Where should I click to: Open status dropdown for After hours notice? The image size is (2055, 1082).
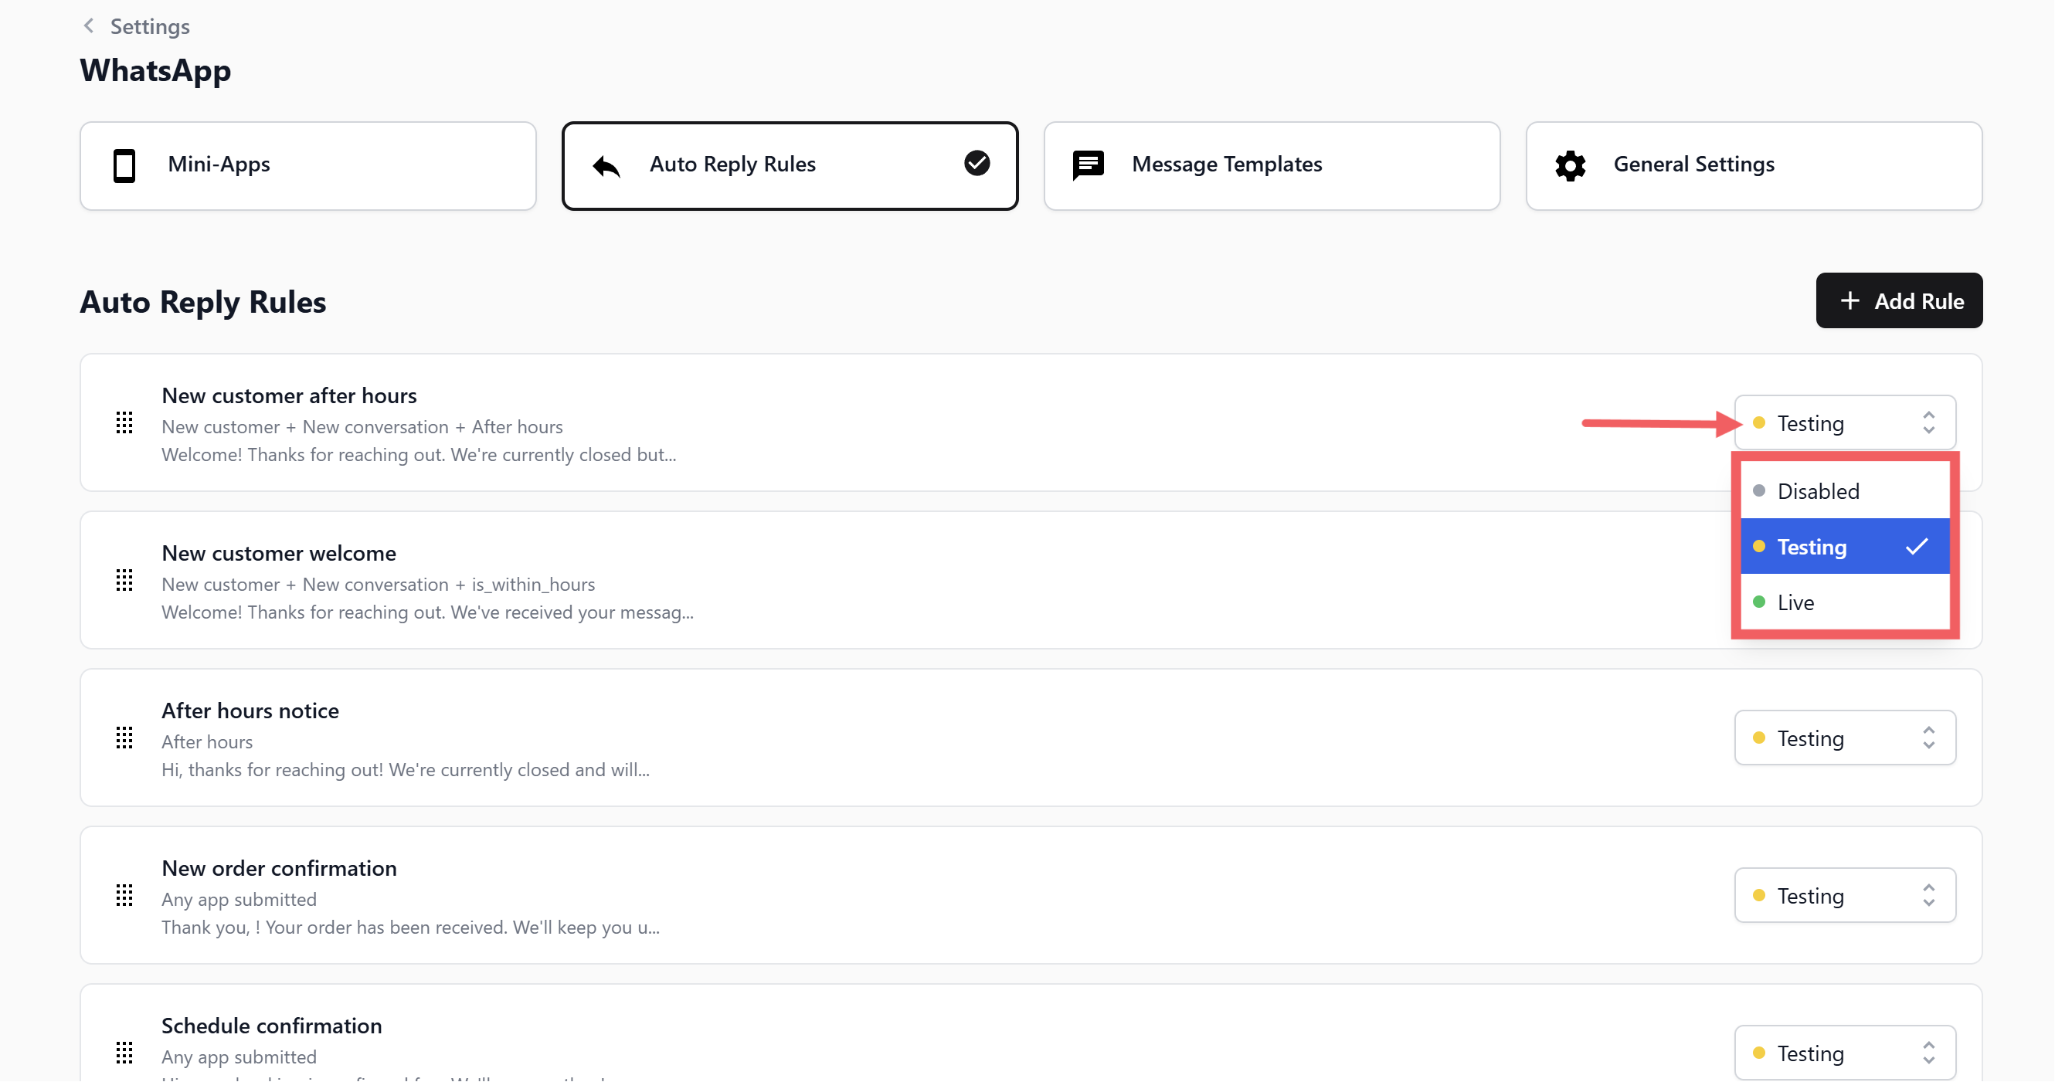tap(1843, 738)
